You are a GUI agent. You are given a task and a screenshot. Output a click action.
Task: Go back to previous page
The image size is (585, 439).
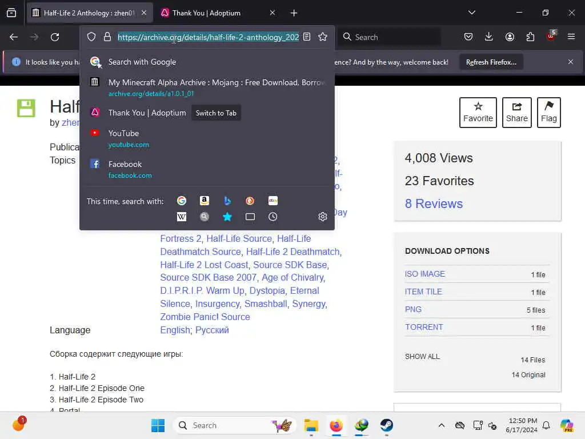coord(14,37)
